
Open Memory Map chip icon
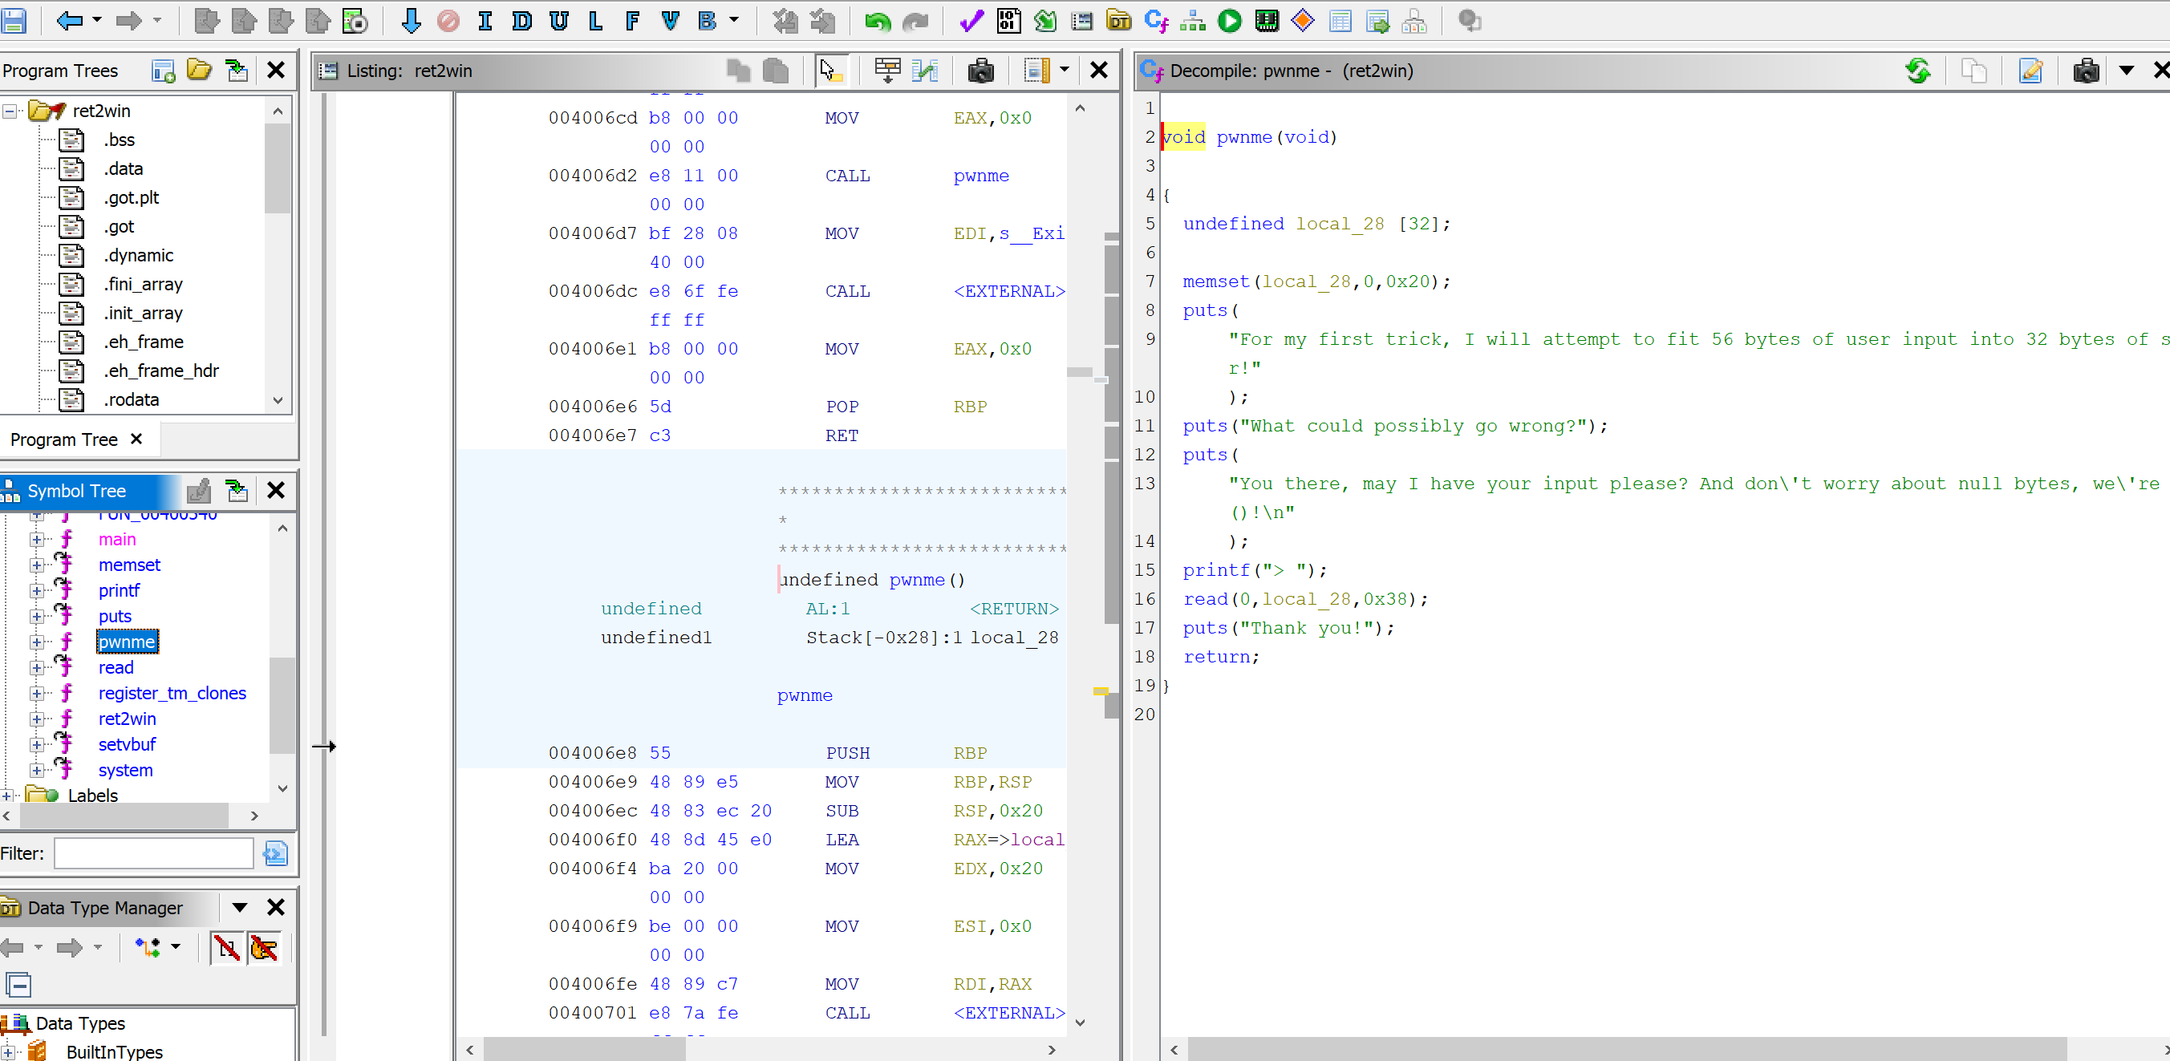click(x=1266, y=21)
